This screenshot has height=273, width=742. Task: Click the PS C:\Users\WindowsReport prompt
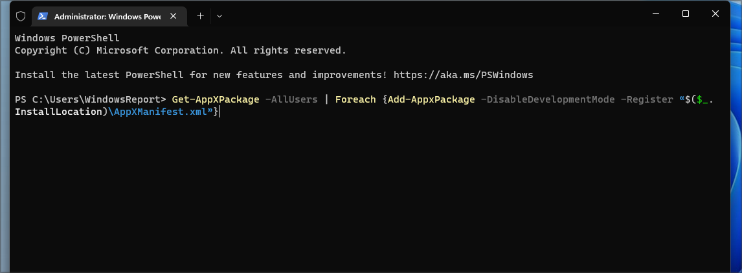tap(91, 99)
